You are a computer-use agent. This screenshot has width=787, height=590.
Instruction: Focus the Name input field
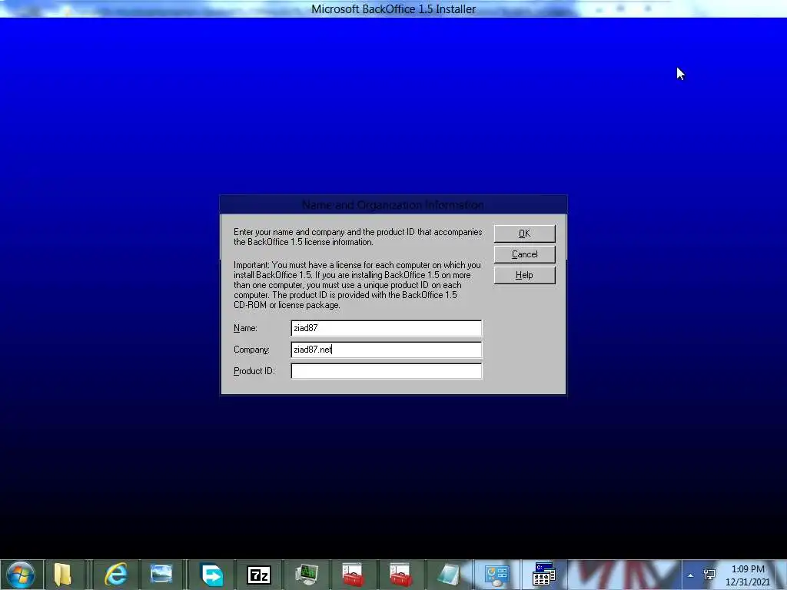click(386, 328)
